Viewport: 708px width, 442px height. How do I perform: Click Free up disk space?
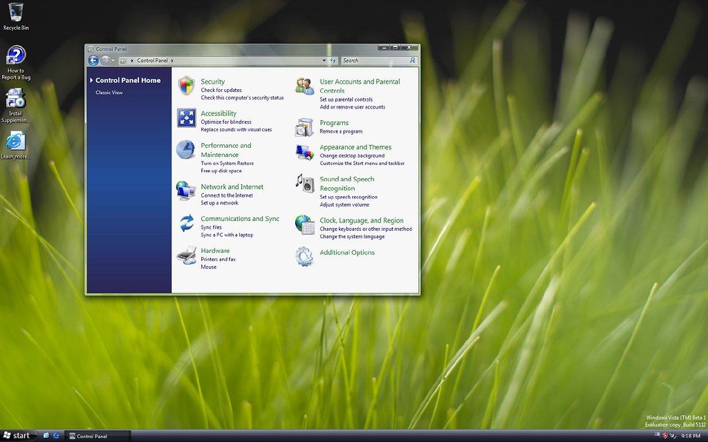tap(221, 171)
